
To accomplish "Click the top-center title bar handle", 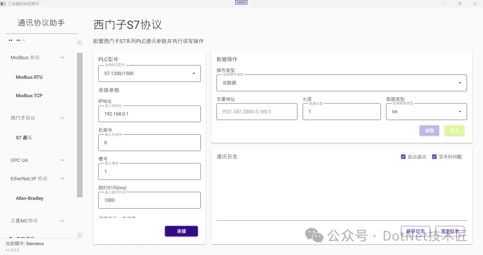I will 241,3.
